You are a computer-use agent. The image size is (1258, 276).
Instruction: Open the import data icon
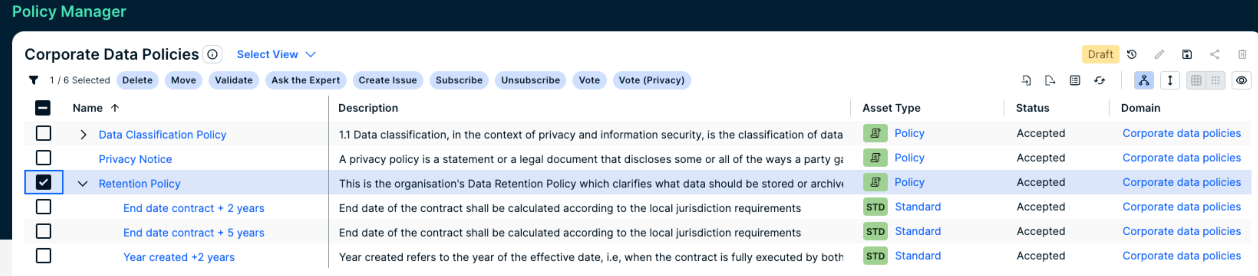(1026, 80)
